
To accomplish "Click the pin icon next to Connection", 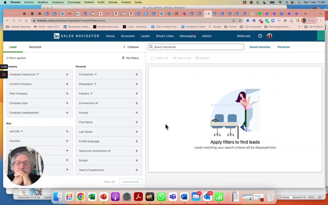I will pos(96,74).
